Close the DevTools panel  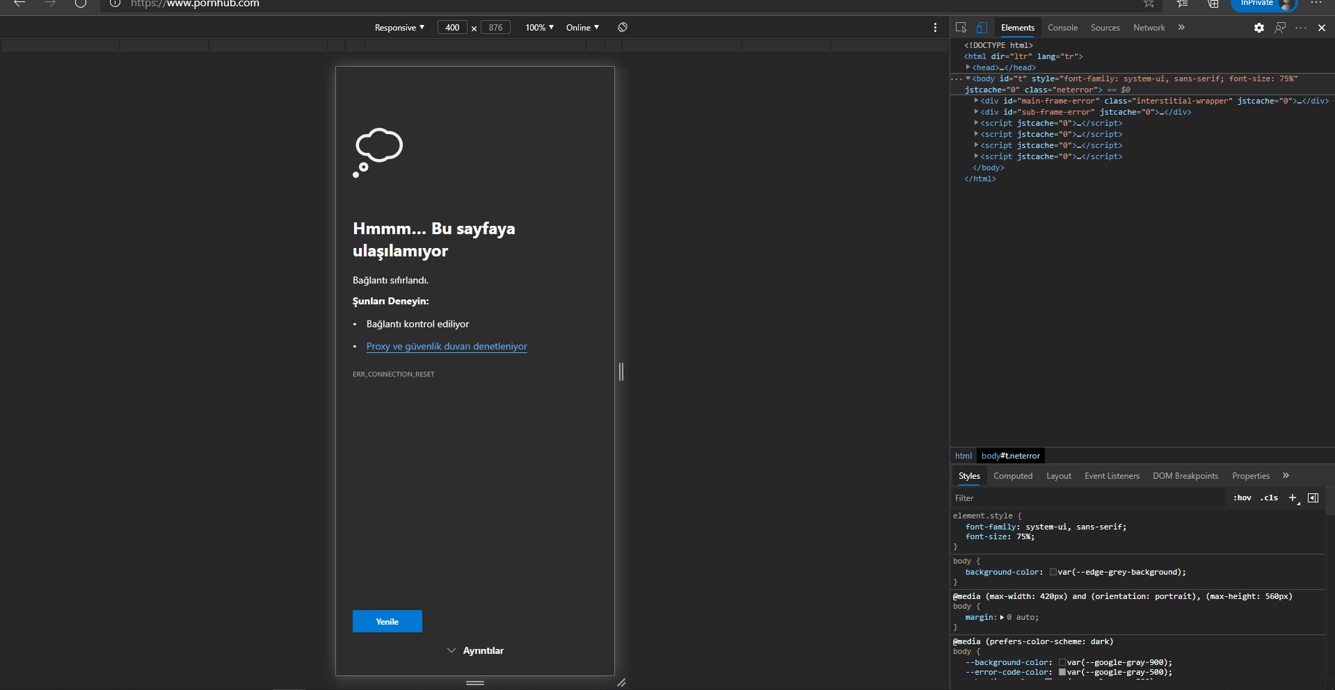[1322, 28]
